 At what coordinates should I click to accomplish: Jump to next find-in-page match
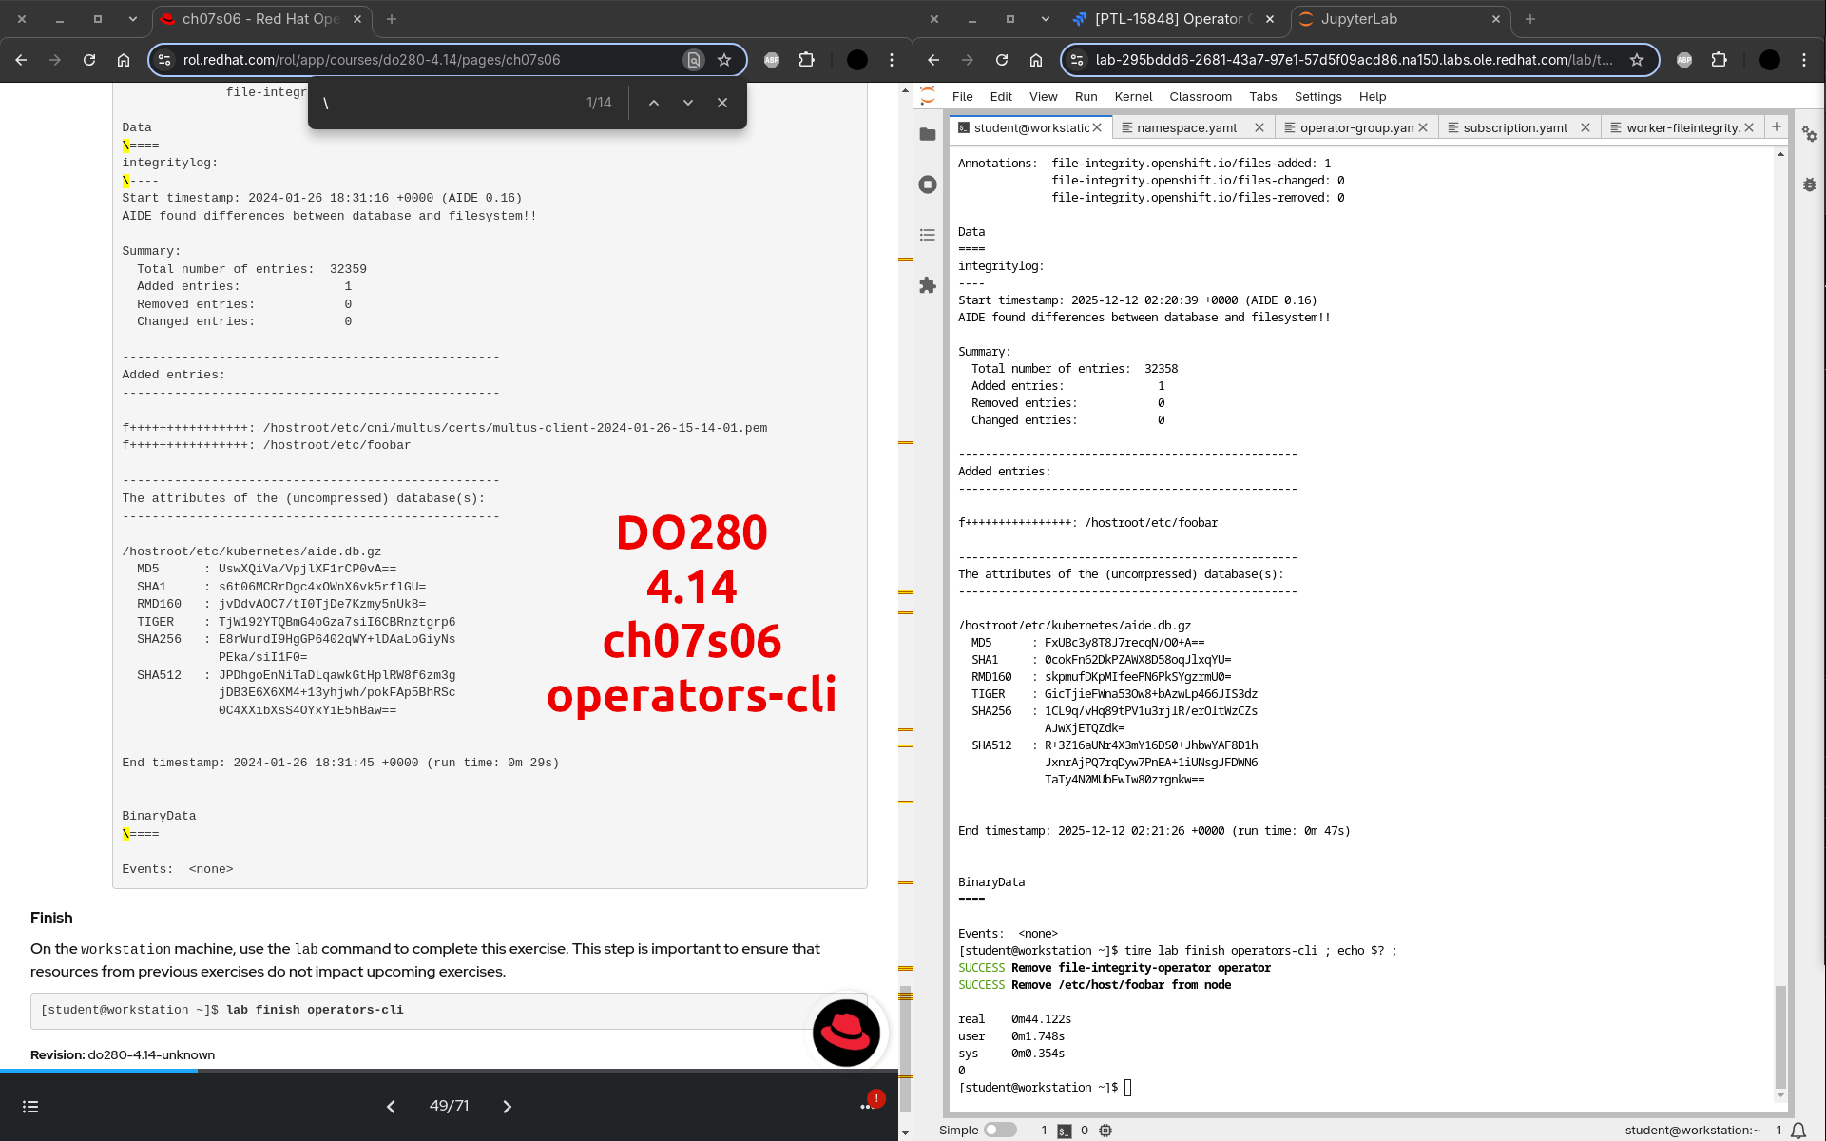[688, 103]
